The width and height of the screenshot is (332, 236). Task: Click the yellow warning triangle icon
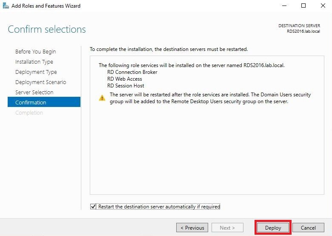(x=102, y=98)
